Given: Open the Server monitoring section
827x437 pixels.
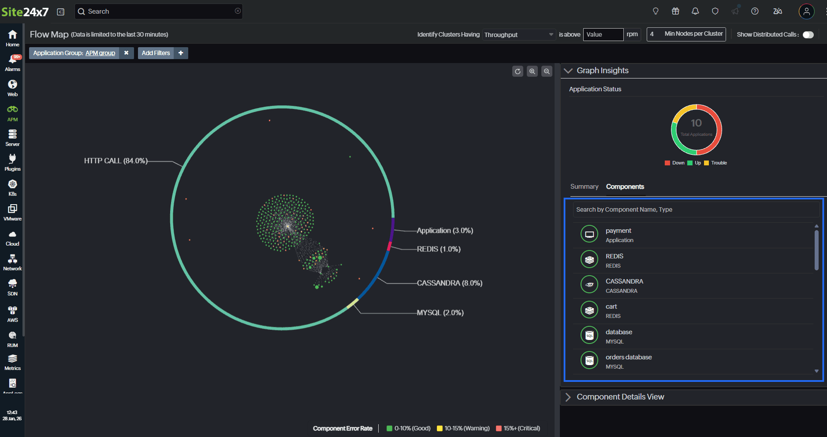Looking at the screenshot, I should pyautogui.click(x=12, y=138).
